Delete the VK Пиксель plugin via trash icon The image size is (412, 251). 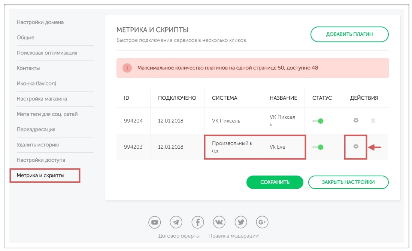point(373,121)
